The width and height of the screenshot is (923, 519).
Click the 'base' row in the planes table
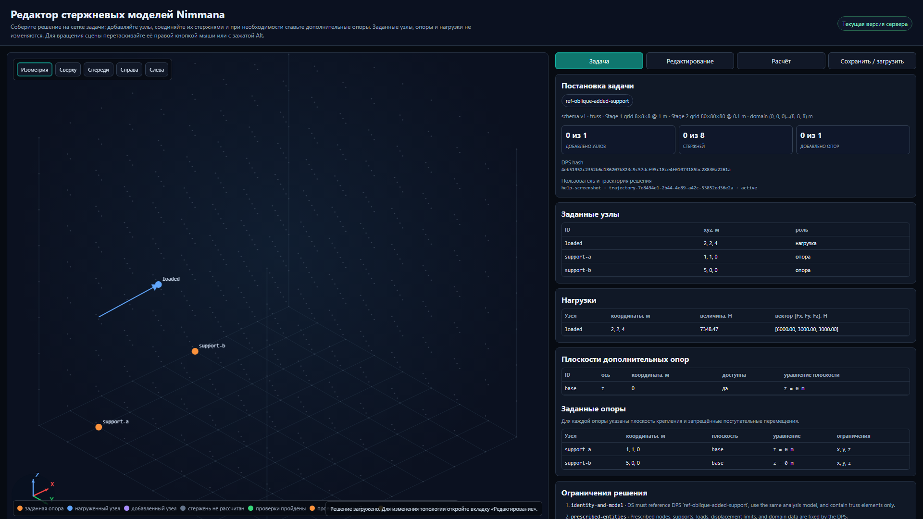pos(736,388)
